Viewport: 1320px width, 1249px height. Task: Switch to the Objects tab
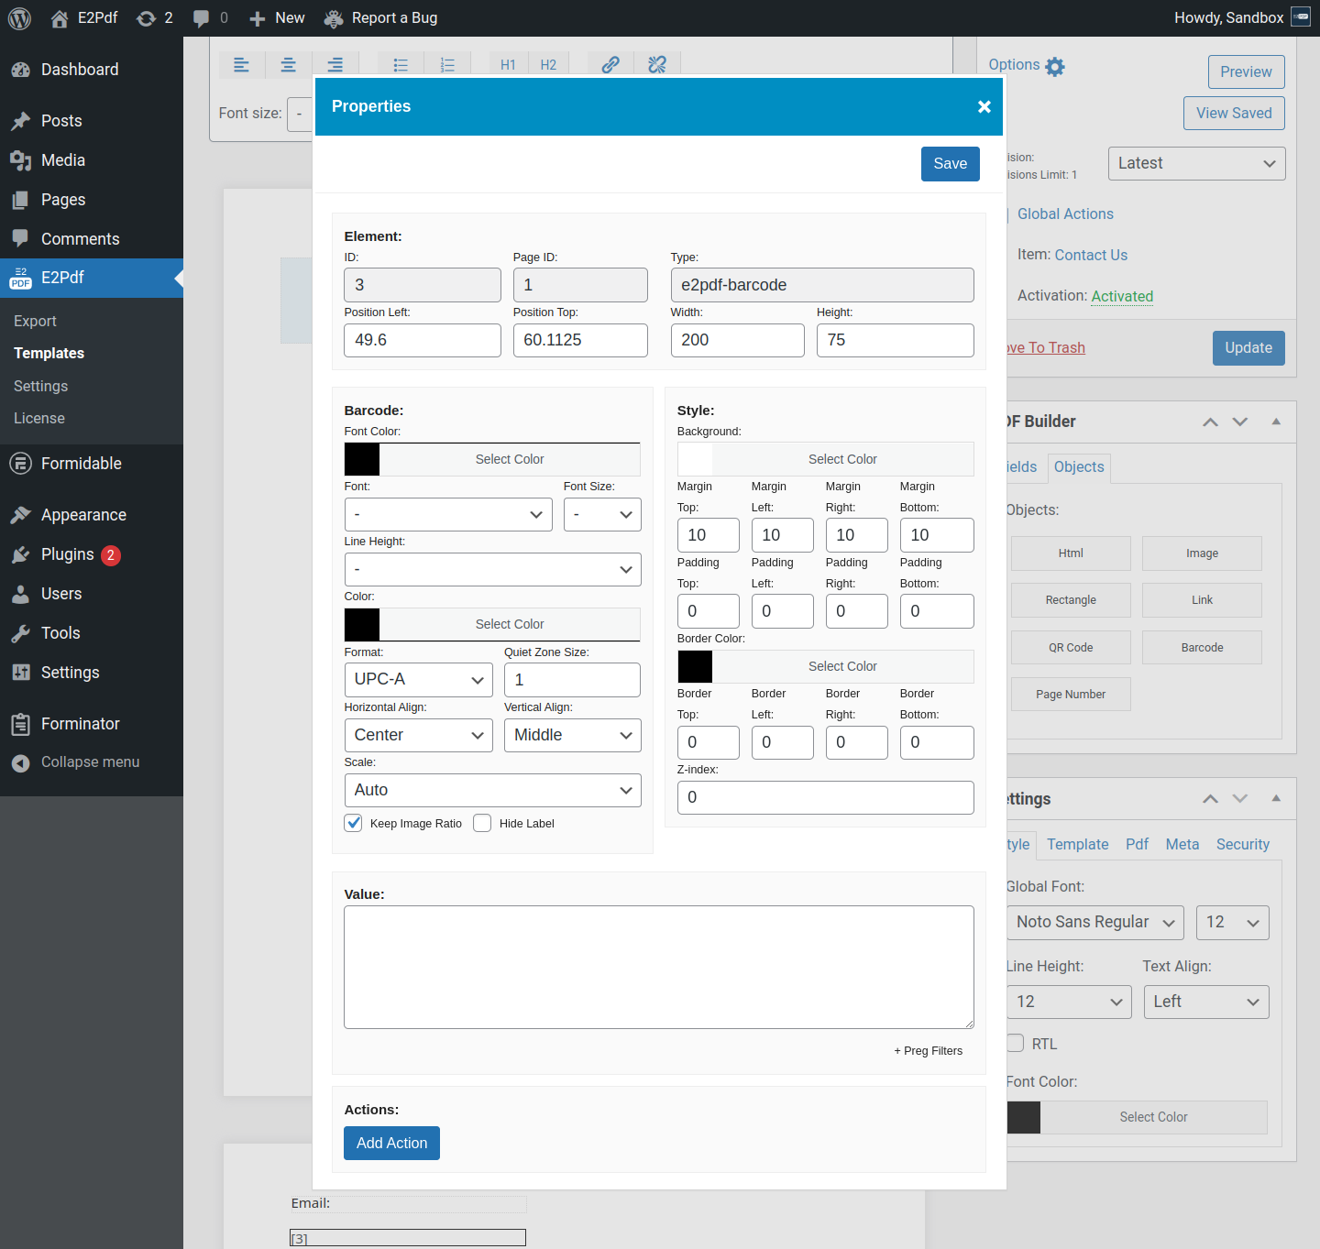coord(1078,467)
